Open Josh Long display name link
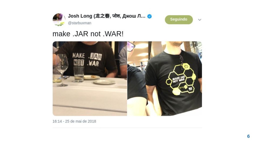Image resolution: width=256 pixels, height=144 pixels. point(106,16)
